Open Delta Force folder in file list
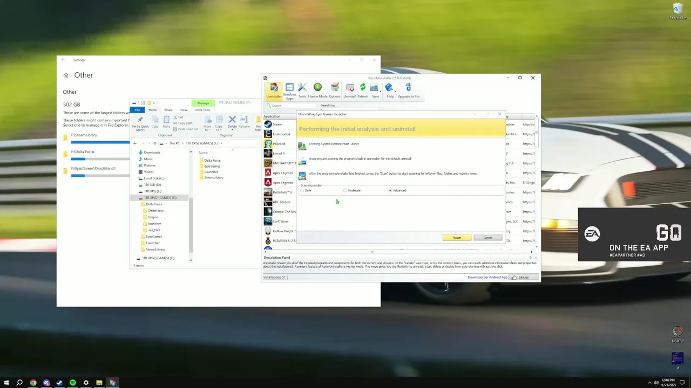The height and width of the screenshot is (388, 691). pyautogui.click(x=209, y=161)
